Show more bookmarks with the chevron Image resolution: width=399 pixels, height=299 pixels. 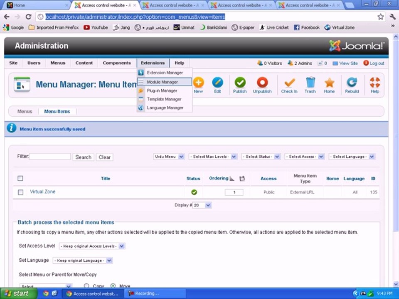coord(393,26)
